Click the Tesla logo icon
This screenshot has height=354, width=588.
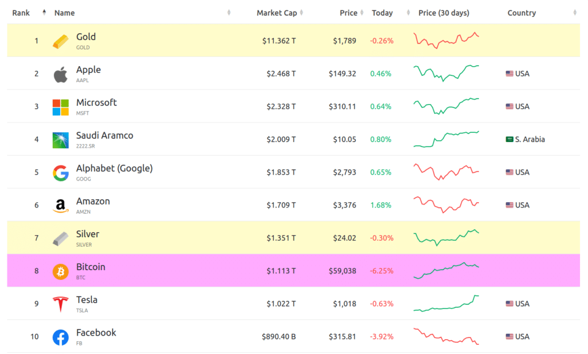(x=60, y=304)
